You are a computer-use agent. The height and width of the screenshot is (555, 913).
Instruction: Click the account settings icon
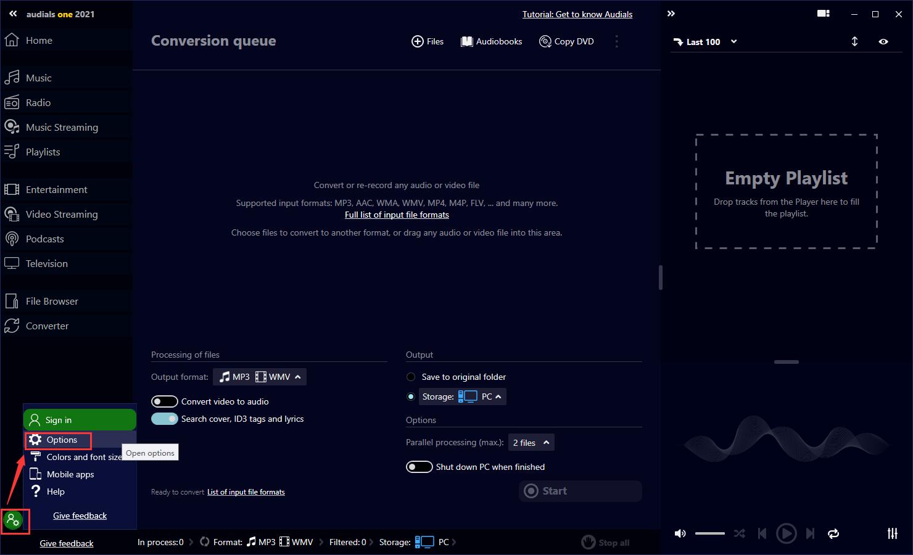pyautogui.click(x=12, y=521)
